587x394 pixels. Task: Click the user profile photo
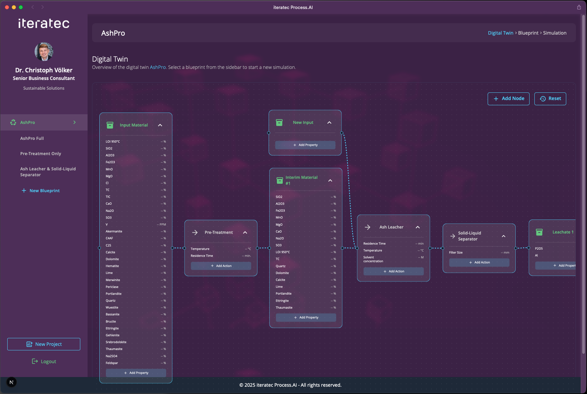point(44,52)
